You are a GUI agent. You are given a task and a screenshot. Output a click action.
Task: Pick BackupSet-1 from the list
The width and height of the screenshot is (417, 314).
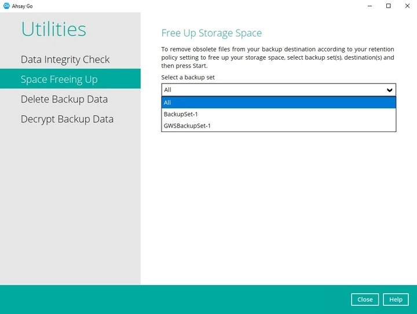(x=279, y=114)
